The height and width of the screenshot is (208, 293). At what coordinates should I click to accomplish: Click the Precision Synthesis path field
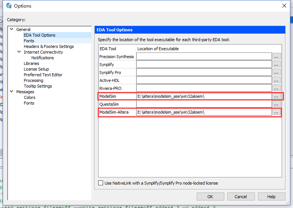[204, 57]
